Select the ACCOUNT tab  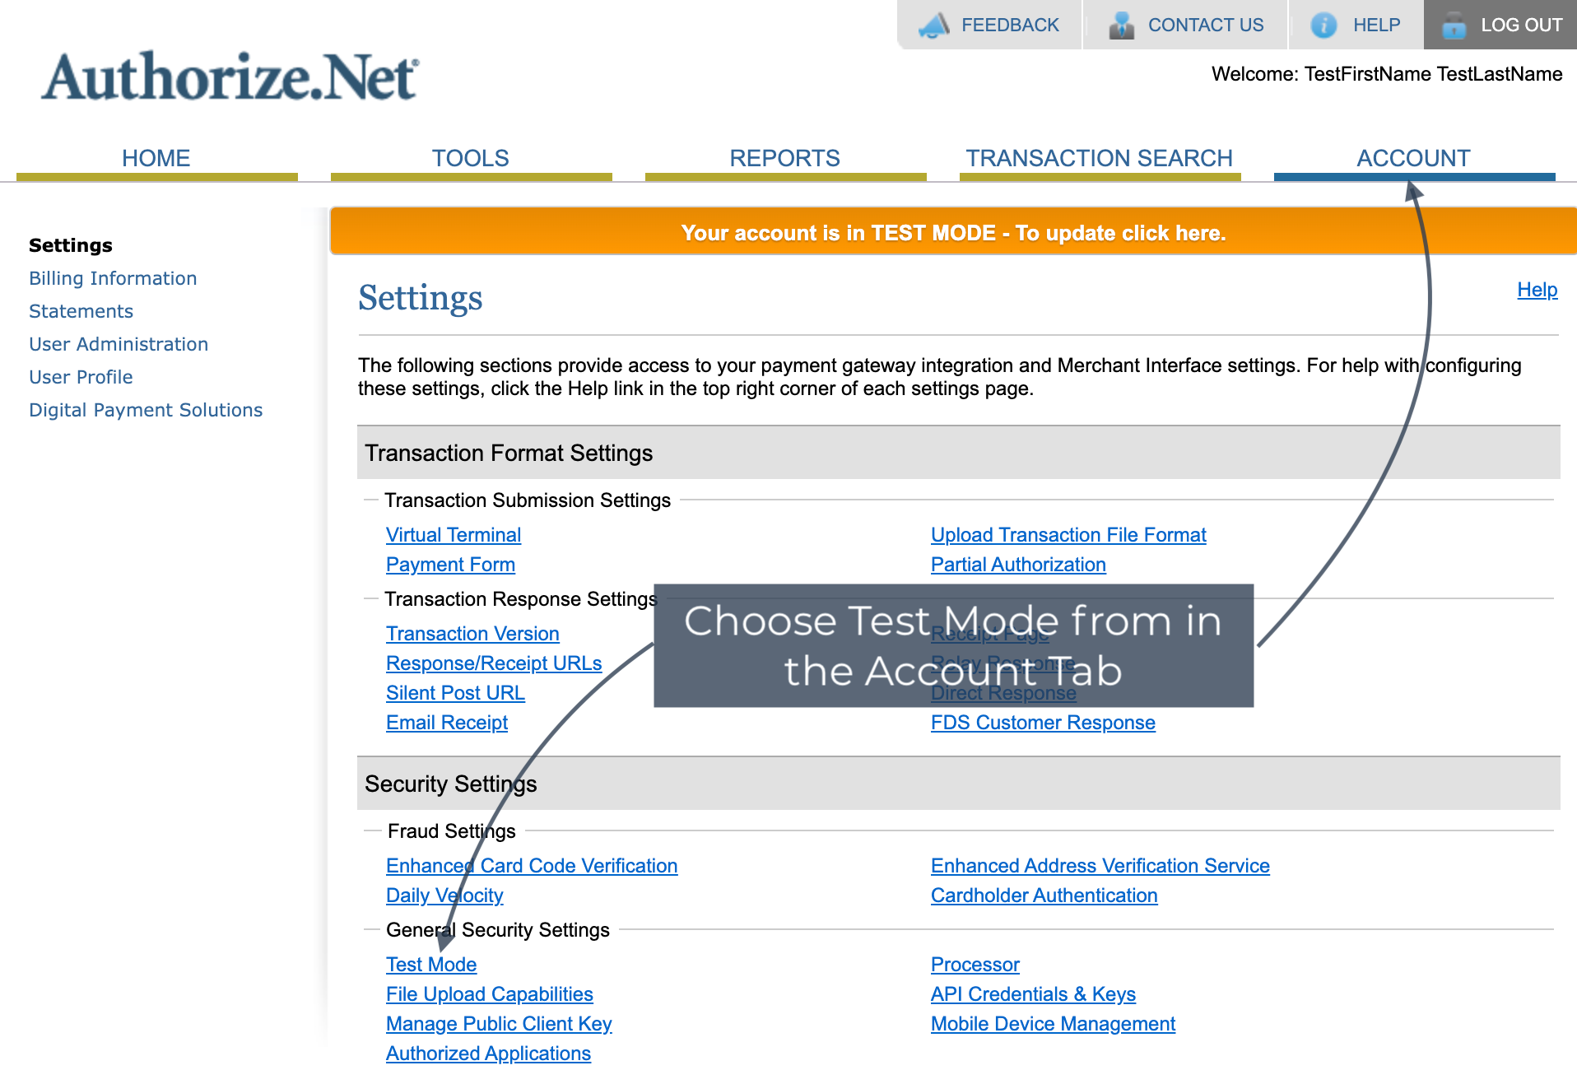pos(1414,158)
